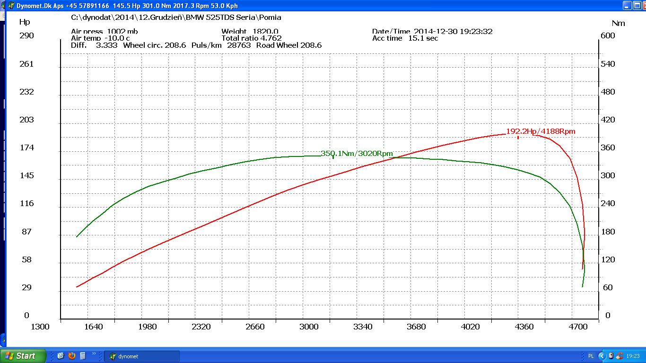Click the 600 Nm axis value
Screen dimensions: 646x363
coord(607,35)
